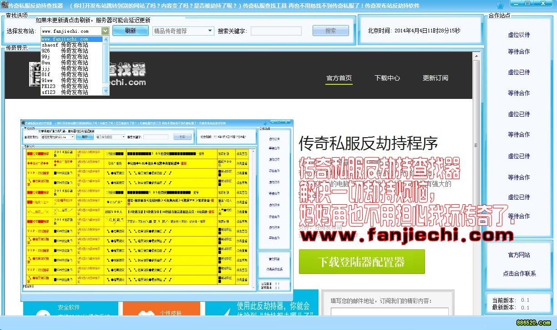Click the first 虚位以待 partner link
This screenshot has height=330, width=557.
(x=519, y=35)
